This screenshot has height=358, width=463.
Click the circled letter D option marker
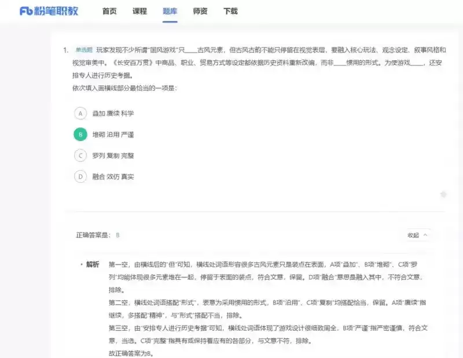(79, 176)
